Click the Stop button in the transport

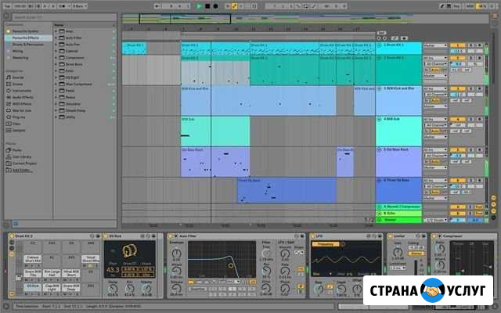(207, 6)
